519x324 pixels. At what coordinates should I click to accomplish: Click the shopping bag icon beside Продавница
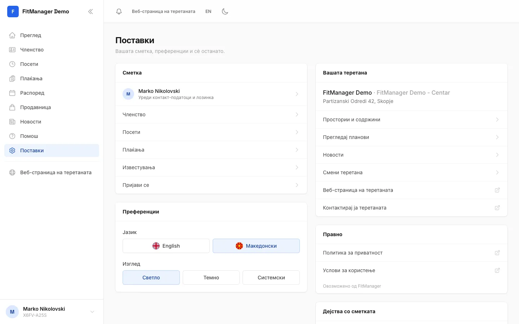coord(12,107)
